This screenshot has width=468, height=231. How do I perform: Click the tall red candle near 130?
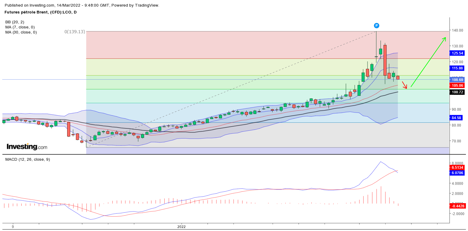(x=385, y=60)
